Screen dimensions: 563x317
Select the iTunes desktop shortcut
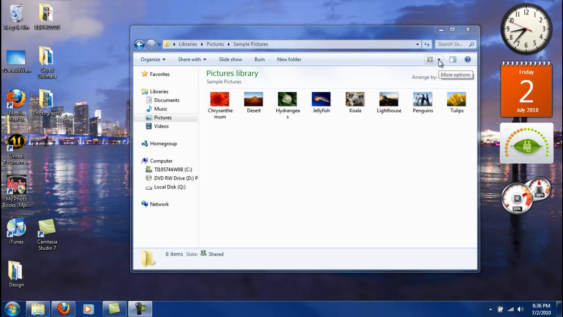tap(16, 232)
